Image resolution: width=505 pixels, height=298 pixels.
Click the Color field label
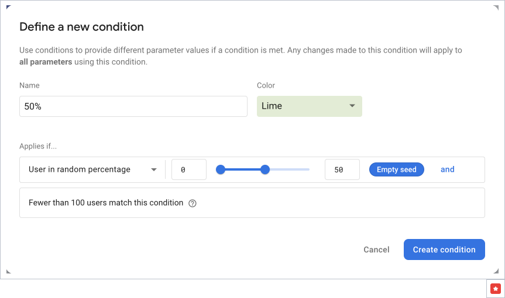pyautogui.click(x=266, y=85)
